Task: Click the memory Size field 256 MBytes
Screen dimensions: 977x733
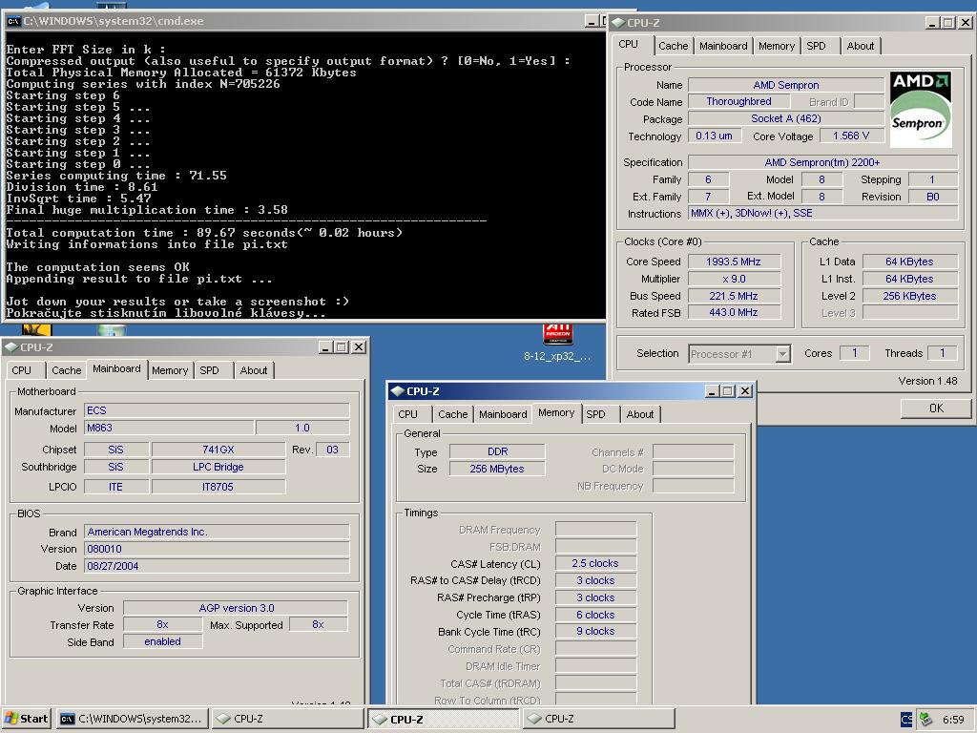Action: [x=497, y=469]
